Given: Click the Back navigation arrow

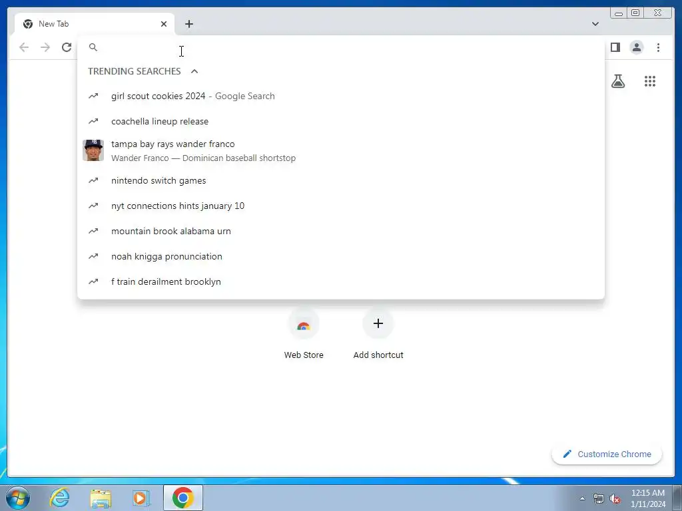Looking at the screenshot, I should click(24, 47).
